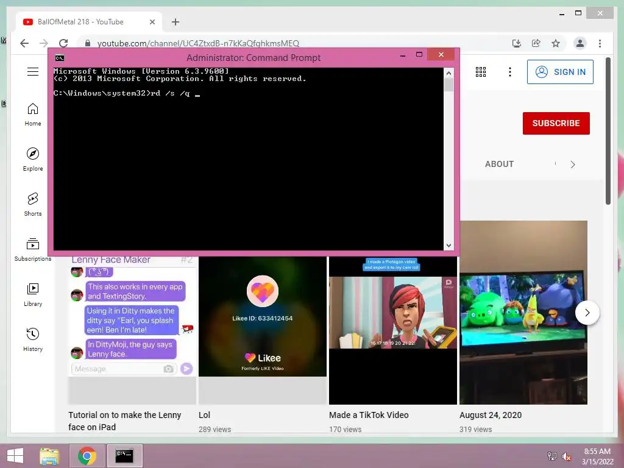Reload the YouTube page
This screenshot has width=624, height=468.
coord(63,43)
